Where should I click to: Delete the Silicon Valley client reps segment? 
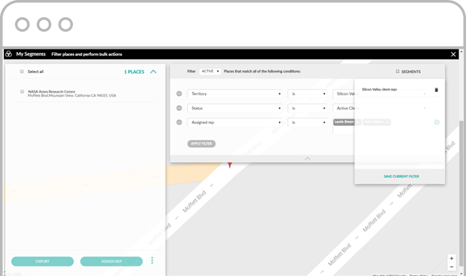[436, 90]
